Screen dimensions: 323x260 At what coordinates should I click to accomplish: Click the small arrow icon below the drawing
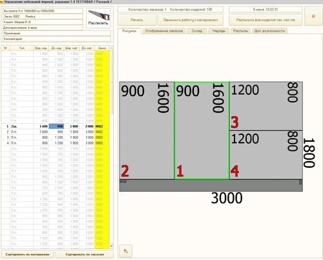(126, 251)
